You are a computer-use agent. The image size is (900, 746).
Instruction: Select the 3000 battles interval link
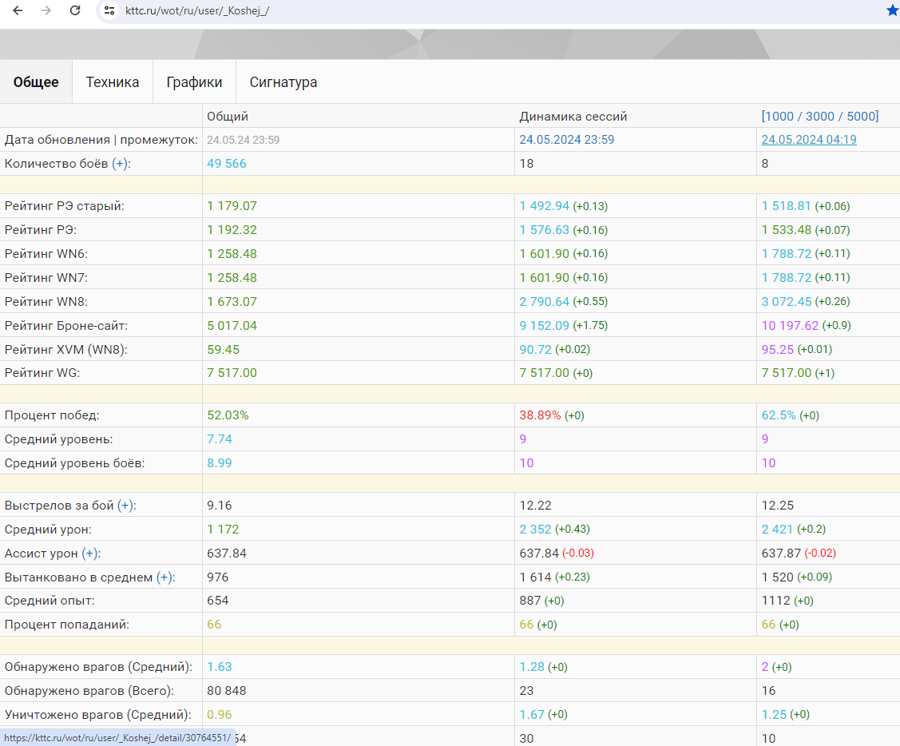coord(820,117)
